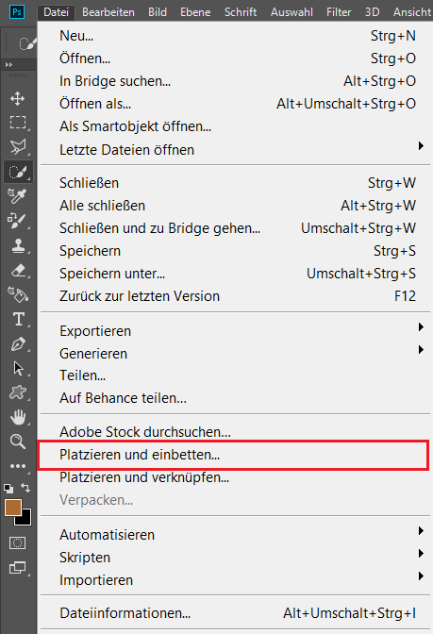Open the Bearbeiten menu

tap(108, 12)
